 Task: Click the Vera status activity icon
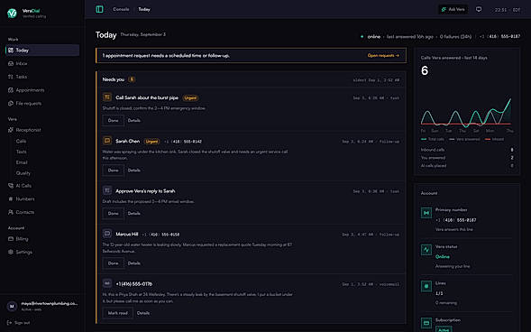tap(426, 250)
